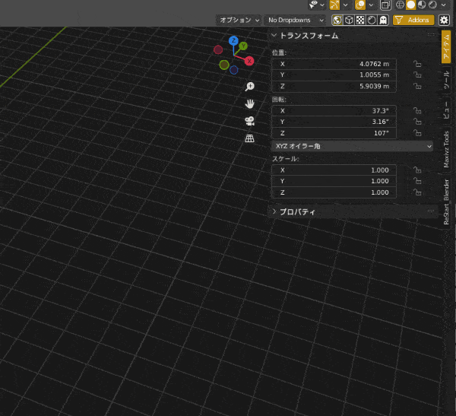Click the location Y field 1.0055 m
The height and width of the screenshot is (416, 456).
point(334,75)
